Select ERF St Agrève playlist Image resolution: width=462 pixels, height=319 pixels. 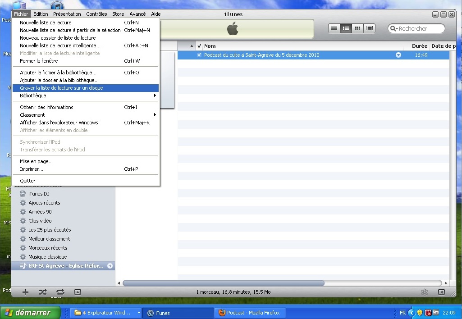[63, 266]
